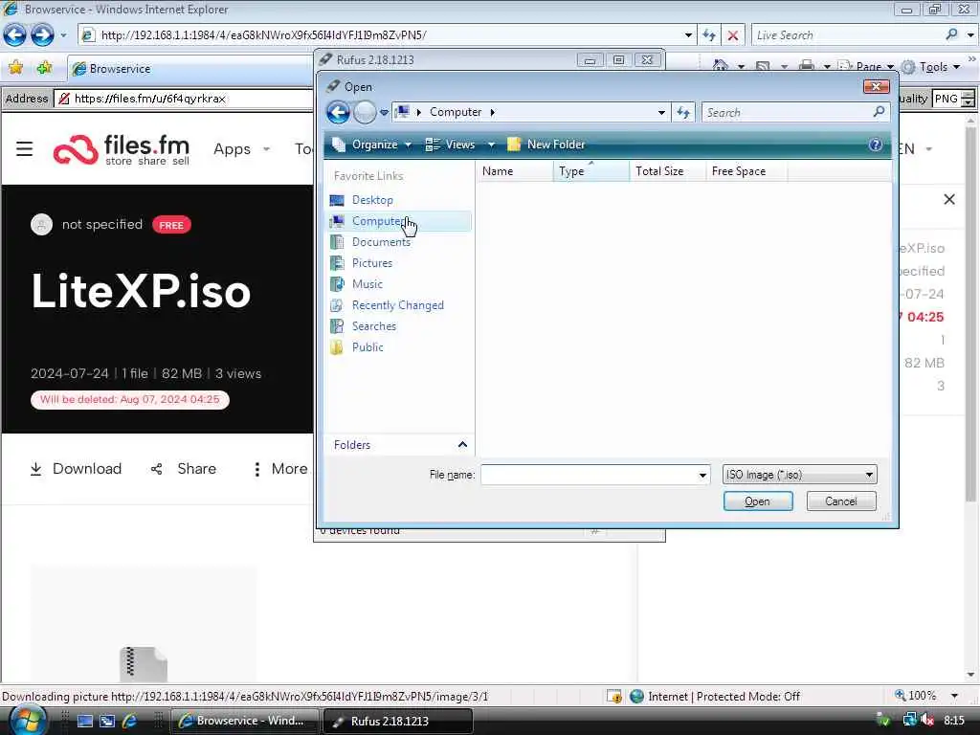Click files.fm logo
Screen dimensions: 980x735
click(122, 150)
